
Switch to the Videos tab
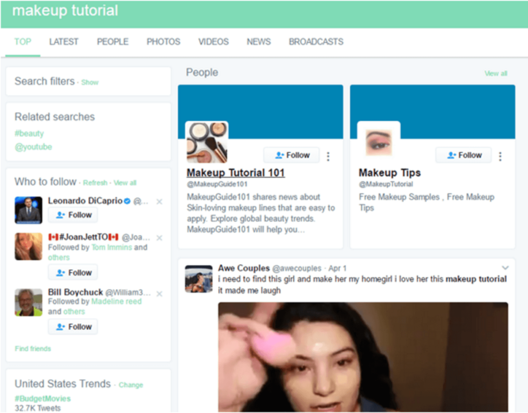click(213, 42)
